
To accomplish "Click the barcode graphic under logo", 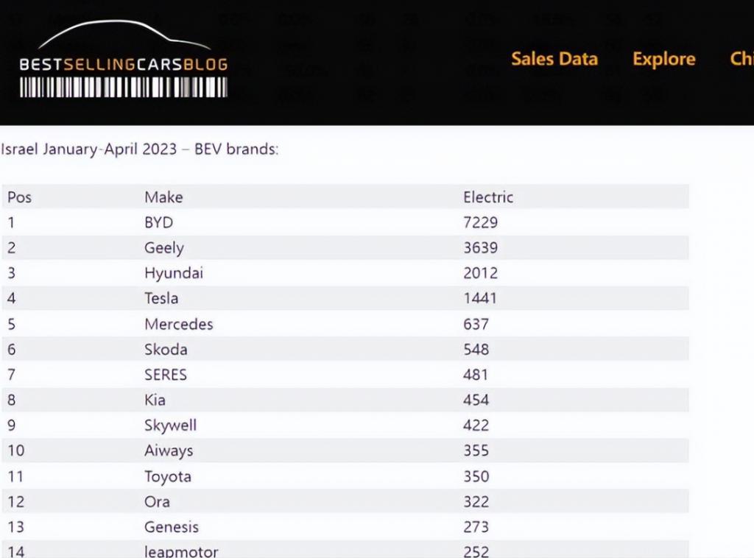I will coord(123,88).
